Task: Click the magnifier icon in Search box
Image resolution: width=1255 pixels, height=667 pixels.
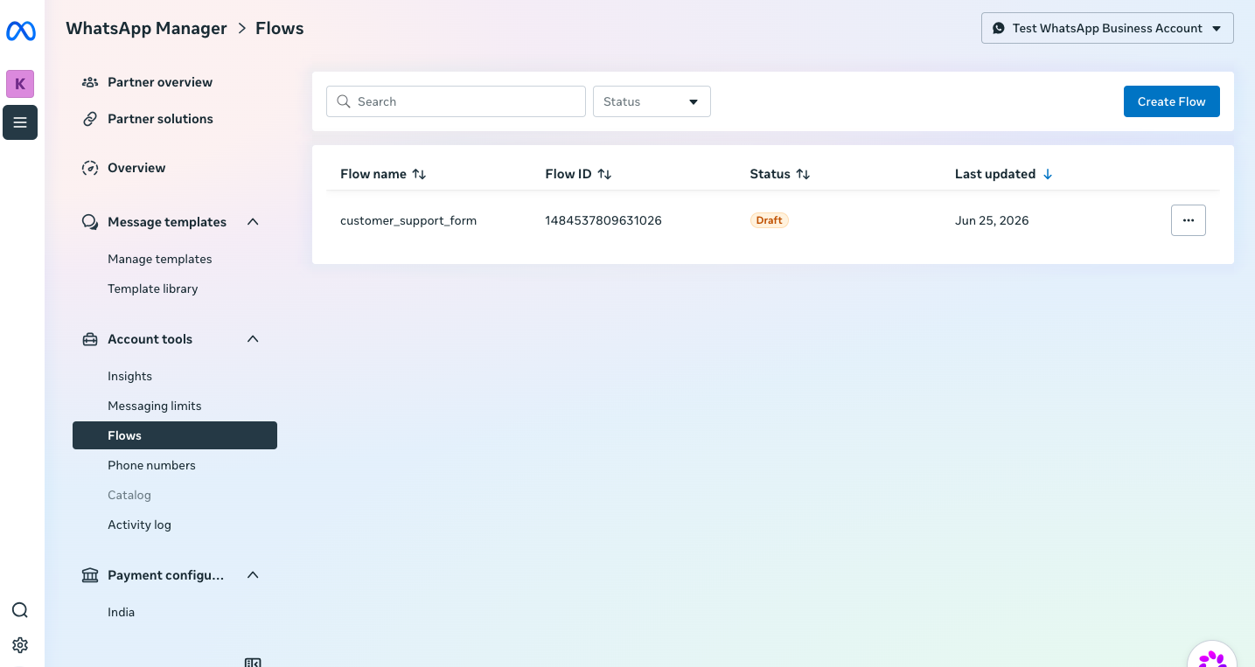Action: [344, 101]
